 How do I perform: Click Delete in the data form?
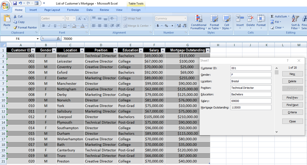point(292,81)
